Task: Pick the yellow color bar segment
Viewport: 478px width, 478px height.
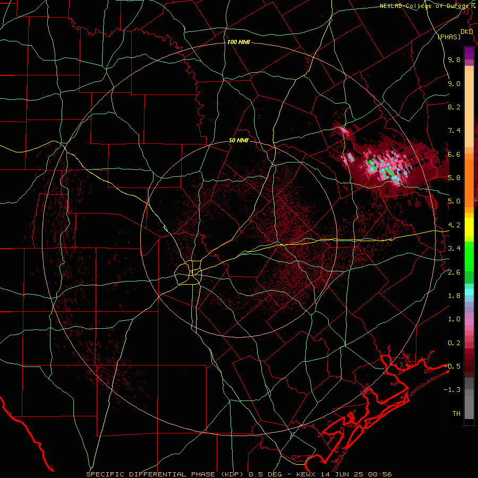Action: 469,227
